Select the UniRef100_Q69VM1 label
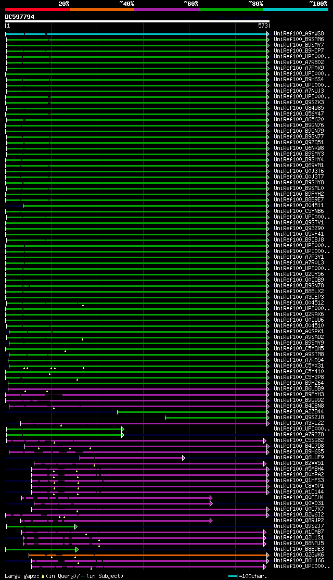Image resolution: width=333 pixels, height=580 pixels. 299,166
